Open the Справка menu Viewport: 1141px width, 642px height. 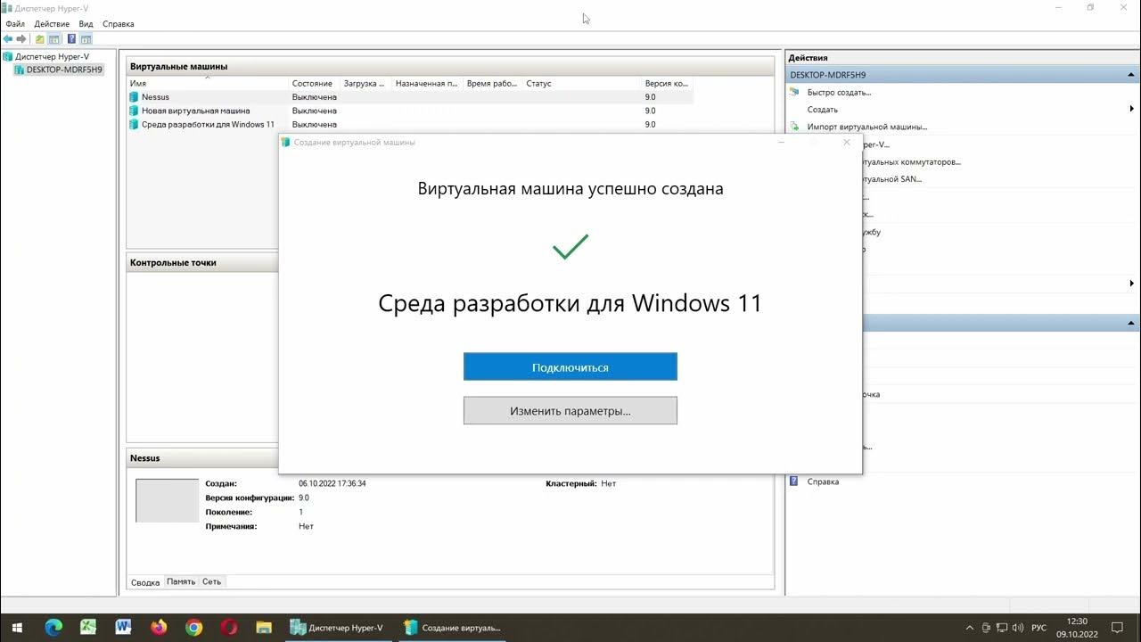(x=119, y=24)
